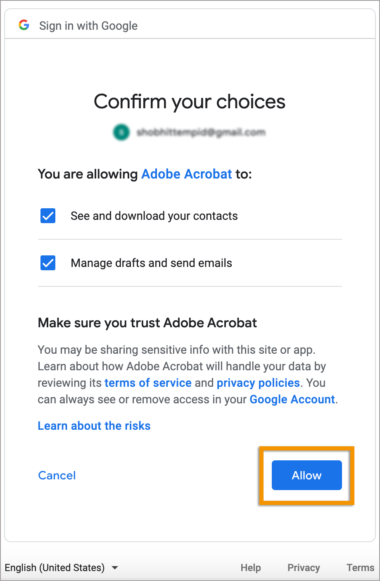
Task: Click the Manage drafts and send emails label
Action: pos(151,263)
